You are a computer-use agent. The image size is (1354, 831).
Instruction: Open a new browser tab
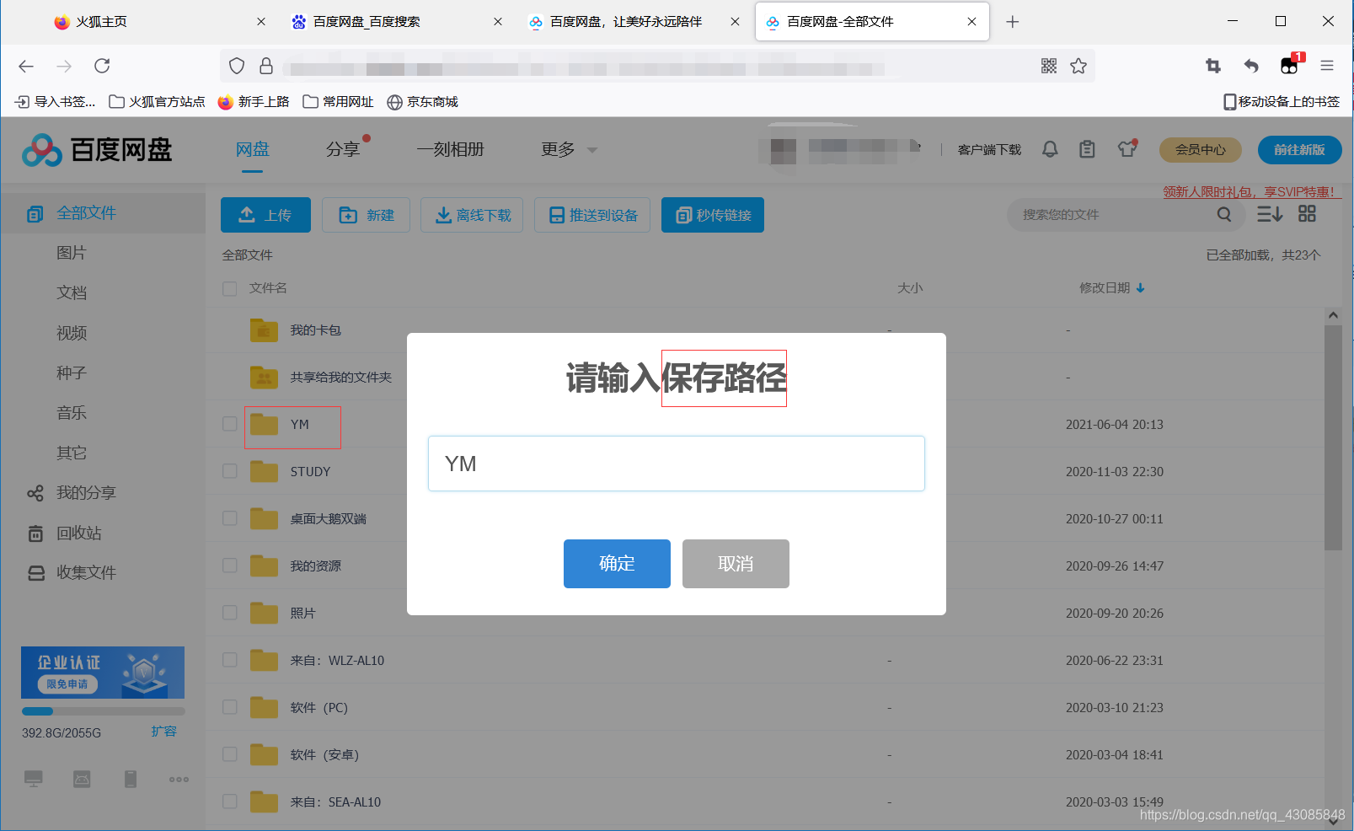coord(1013,22)
